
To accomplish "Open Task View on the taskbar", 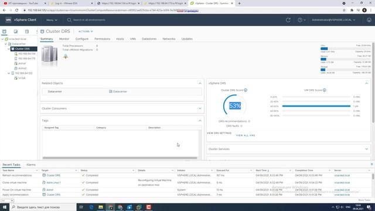I will click(x=81, y=207).
